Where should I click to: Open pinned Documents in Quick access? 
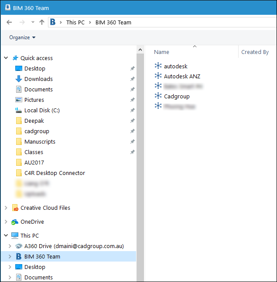pos(38,89)
